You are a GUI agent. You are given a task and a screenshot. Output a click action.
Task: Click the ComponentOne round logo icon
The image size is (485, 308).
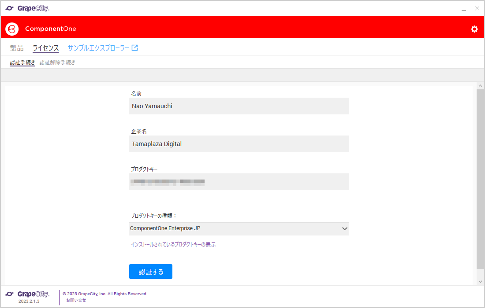tap(12, 29)
